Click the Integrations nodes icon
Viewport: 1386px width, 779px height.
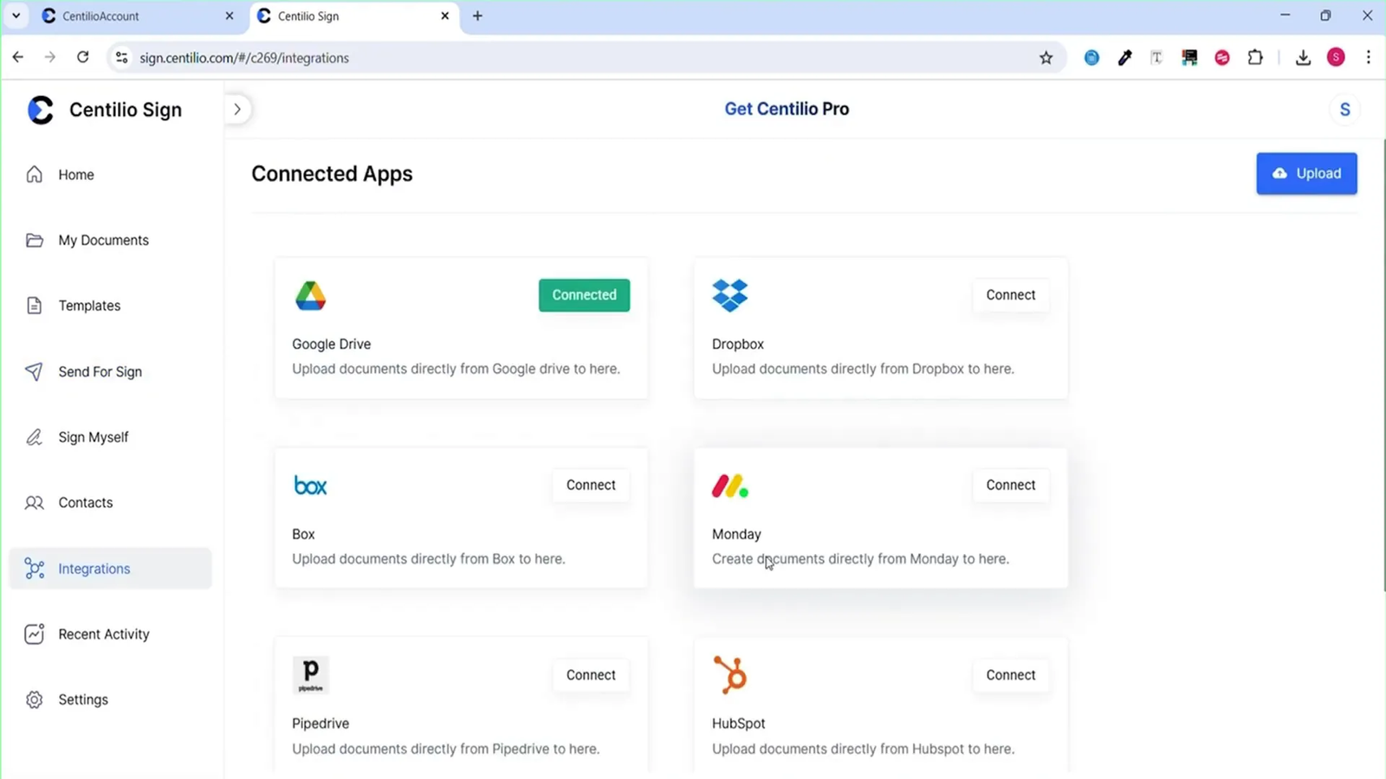pyautogui.click(x=34, y=569)
